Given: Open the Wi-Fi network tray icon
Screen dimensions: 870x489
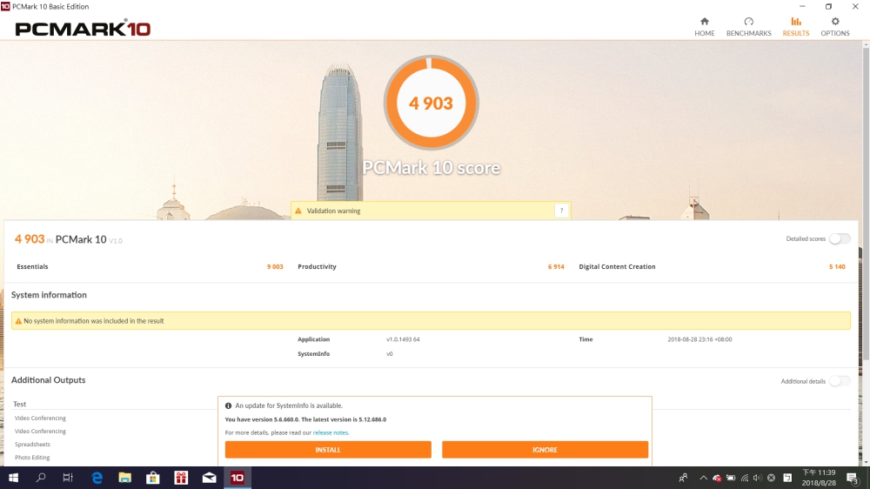Looking at the screenshot, I should [745, 478].
